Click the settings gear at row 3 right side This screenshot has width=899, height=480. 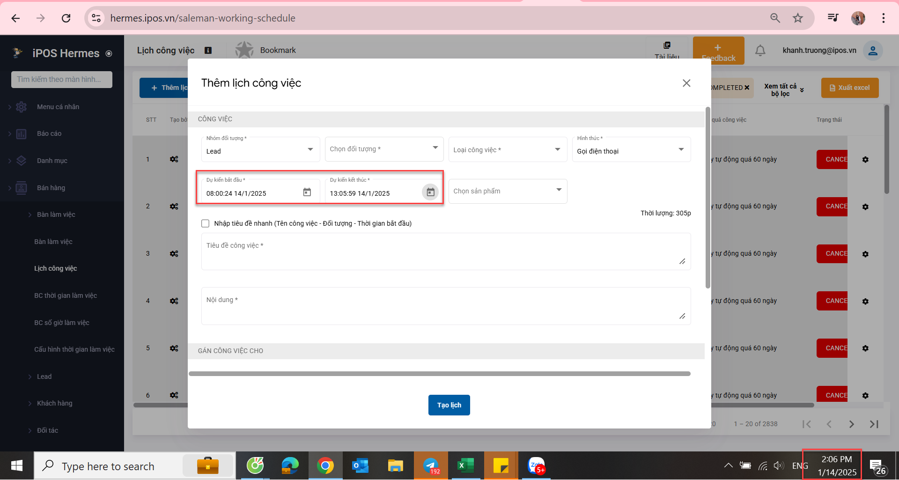click(x=865, y=254)
